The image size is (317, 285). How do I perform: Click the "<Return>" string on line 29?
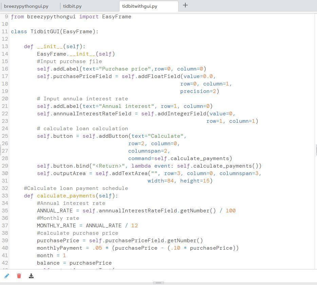pyautogui.click(x=109, y=166)
